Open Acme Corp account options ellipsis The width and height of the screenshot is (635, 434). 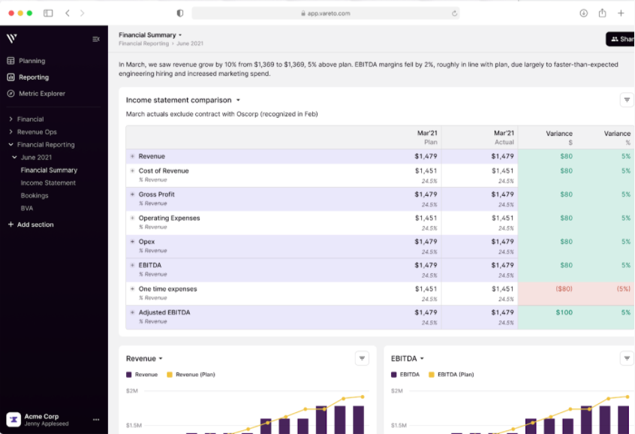pyautogui.click(x=96, y=420)
